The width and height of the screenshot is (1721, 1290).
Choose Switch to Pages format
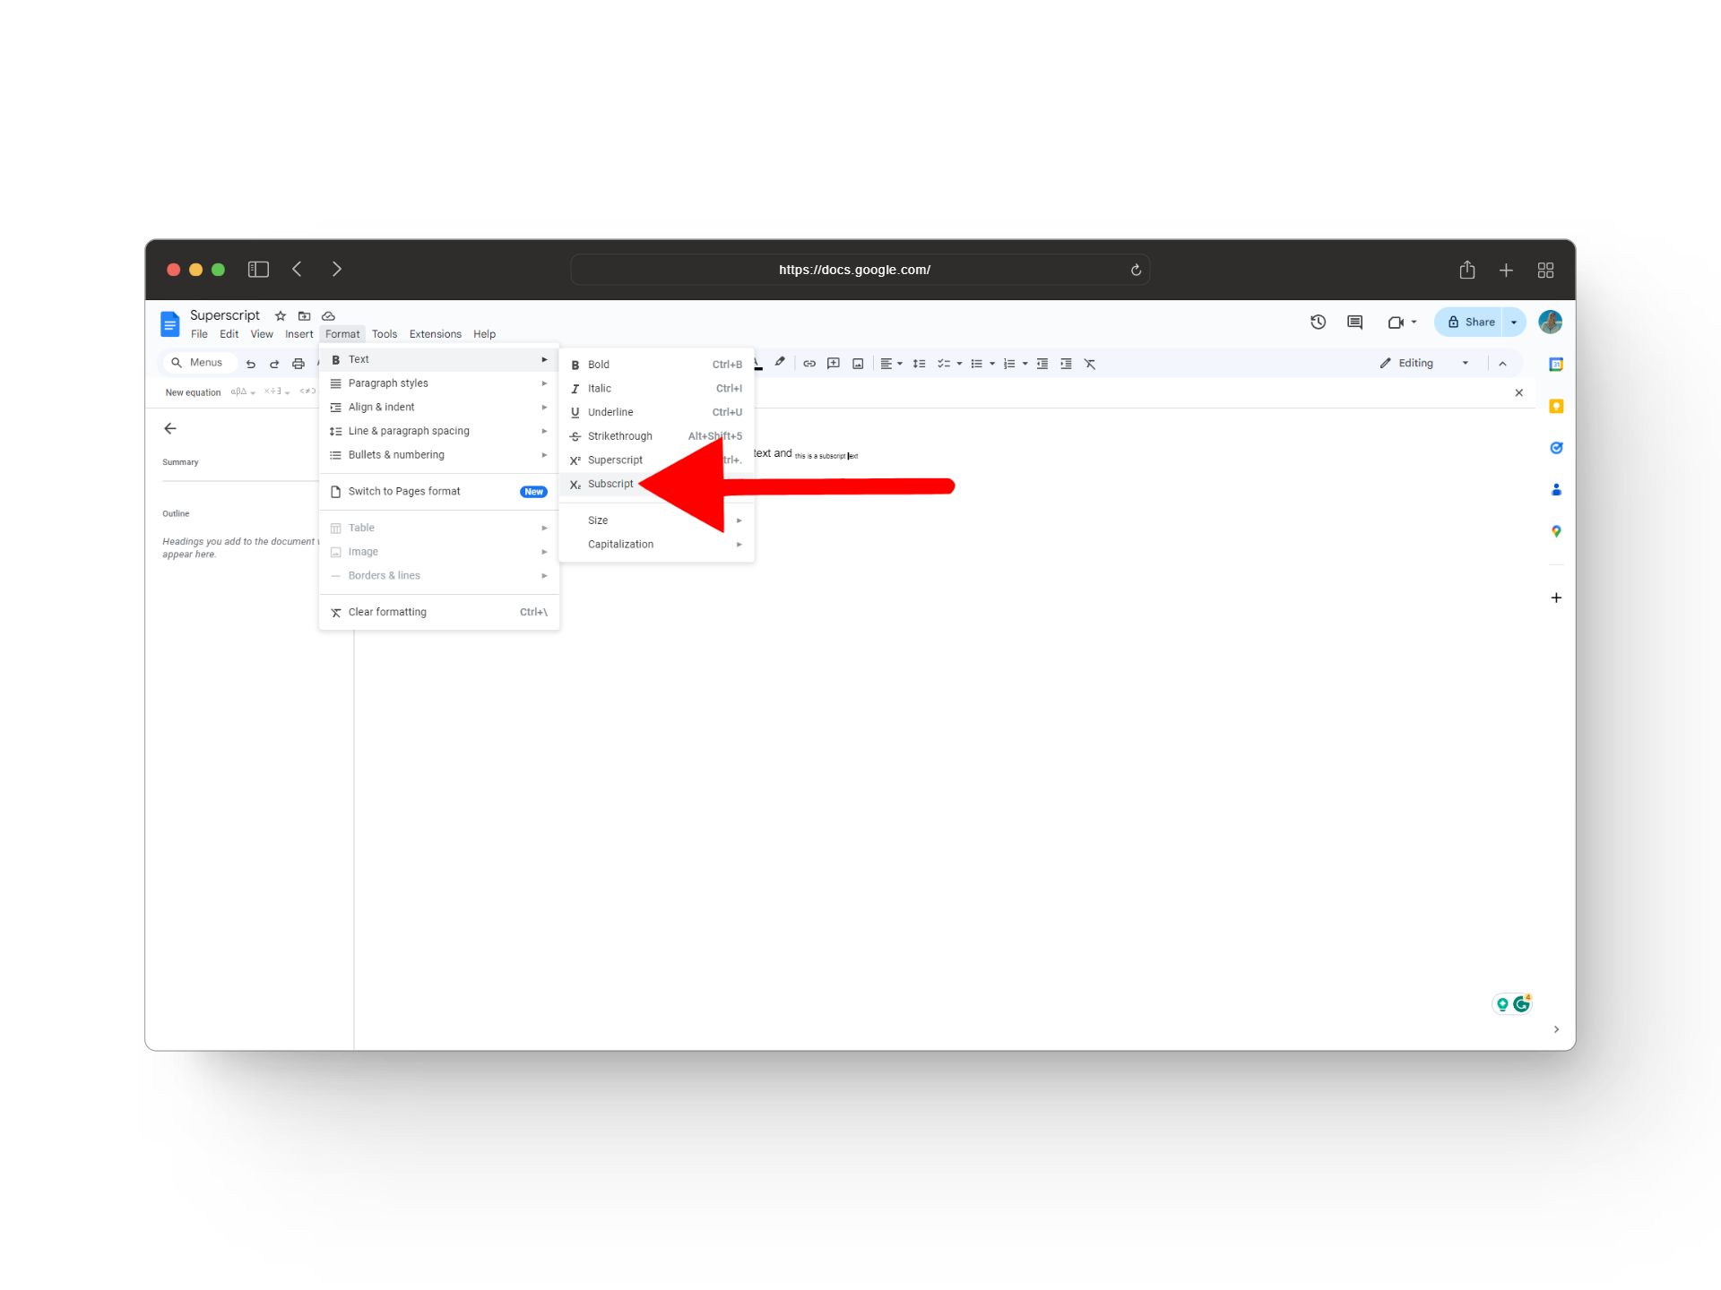pyautogui.click(x=404, y=492)
